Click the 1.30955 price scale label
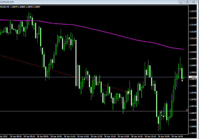 coord(193,66)
